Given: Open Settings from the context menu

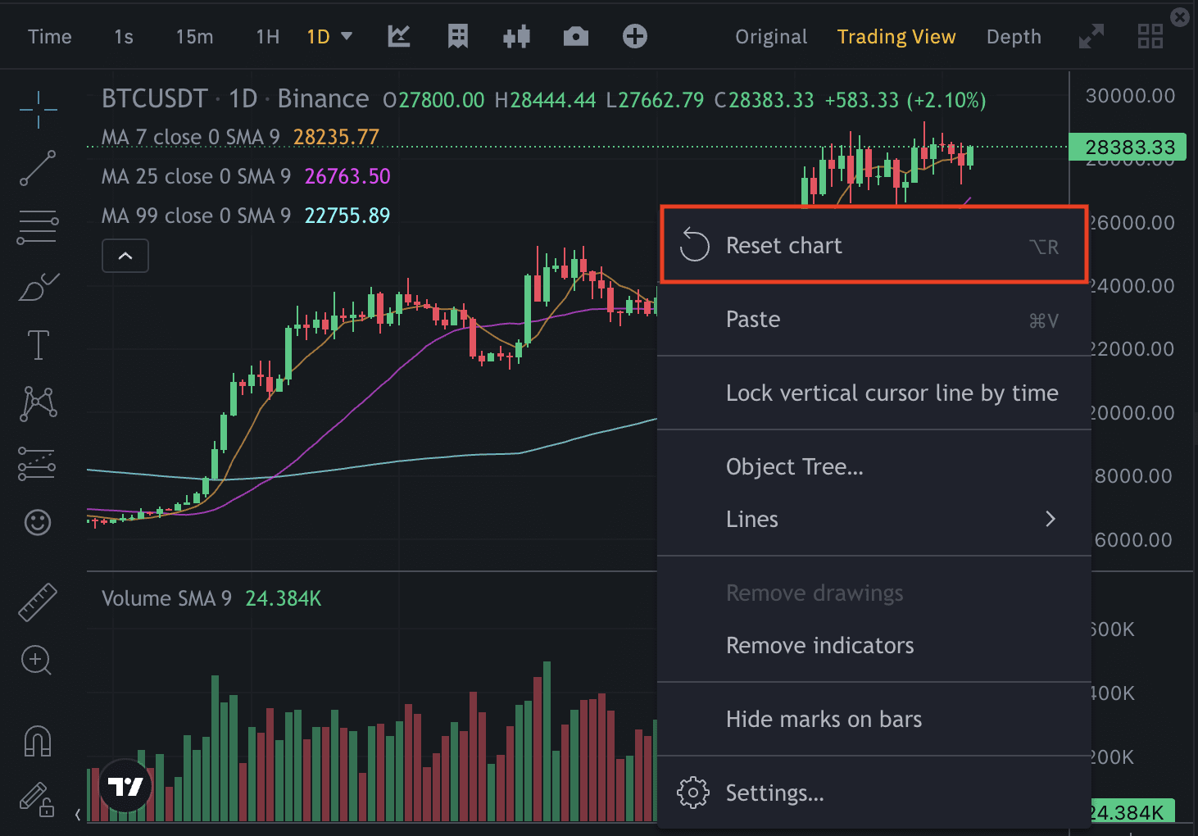Looking at the screenshot, I should pos(774,793).
